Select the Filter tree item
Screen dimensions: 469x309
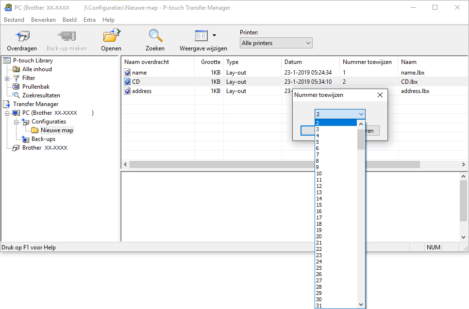click(x=29, y=78)
